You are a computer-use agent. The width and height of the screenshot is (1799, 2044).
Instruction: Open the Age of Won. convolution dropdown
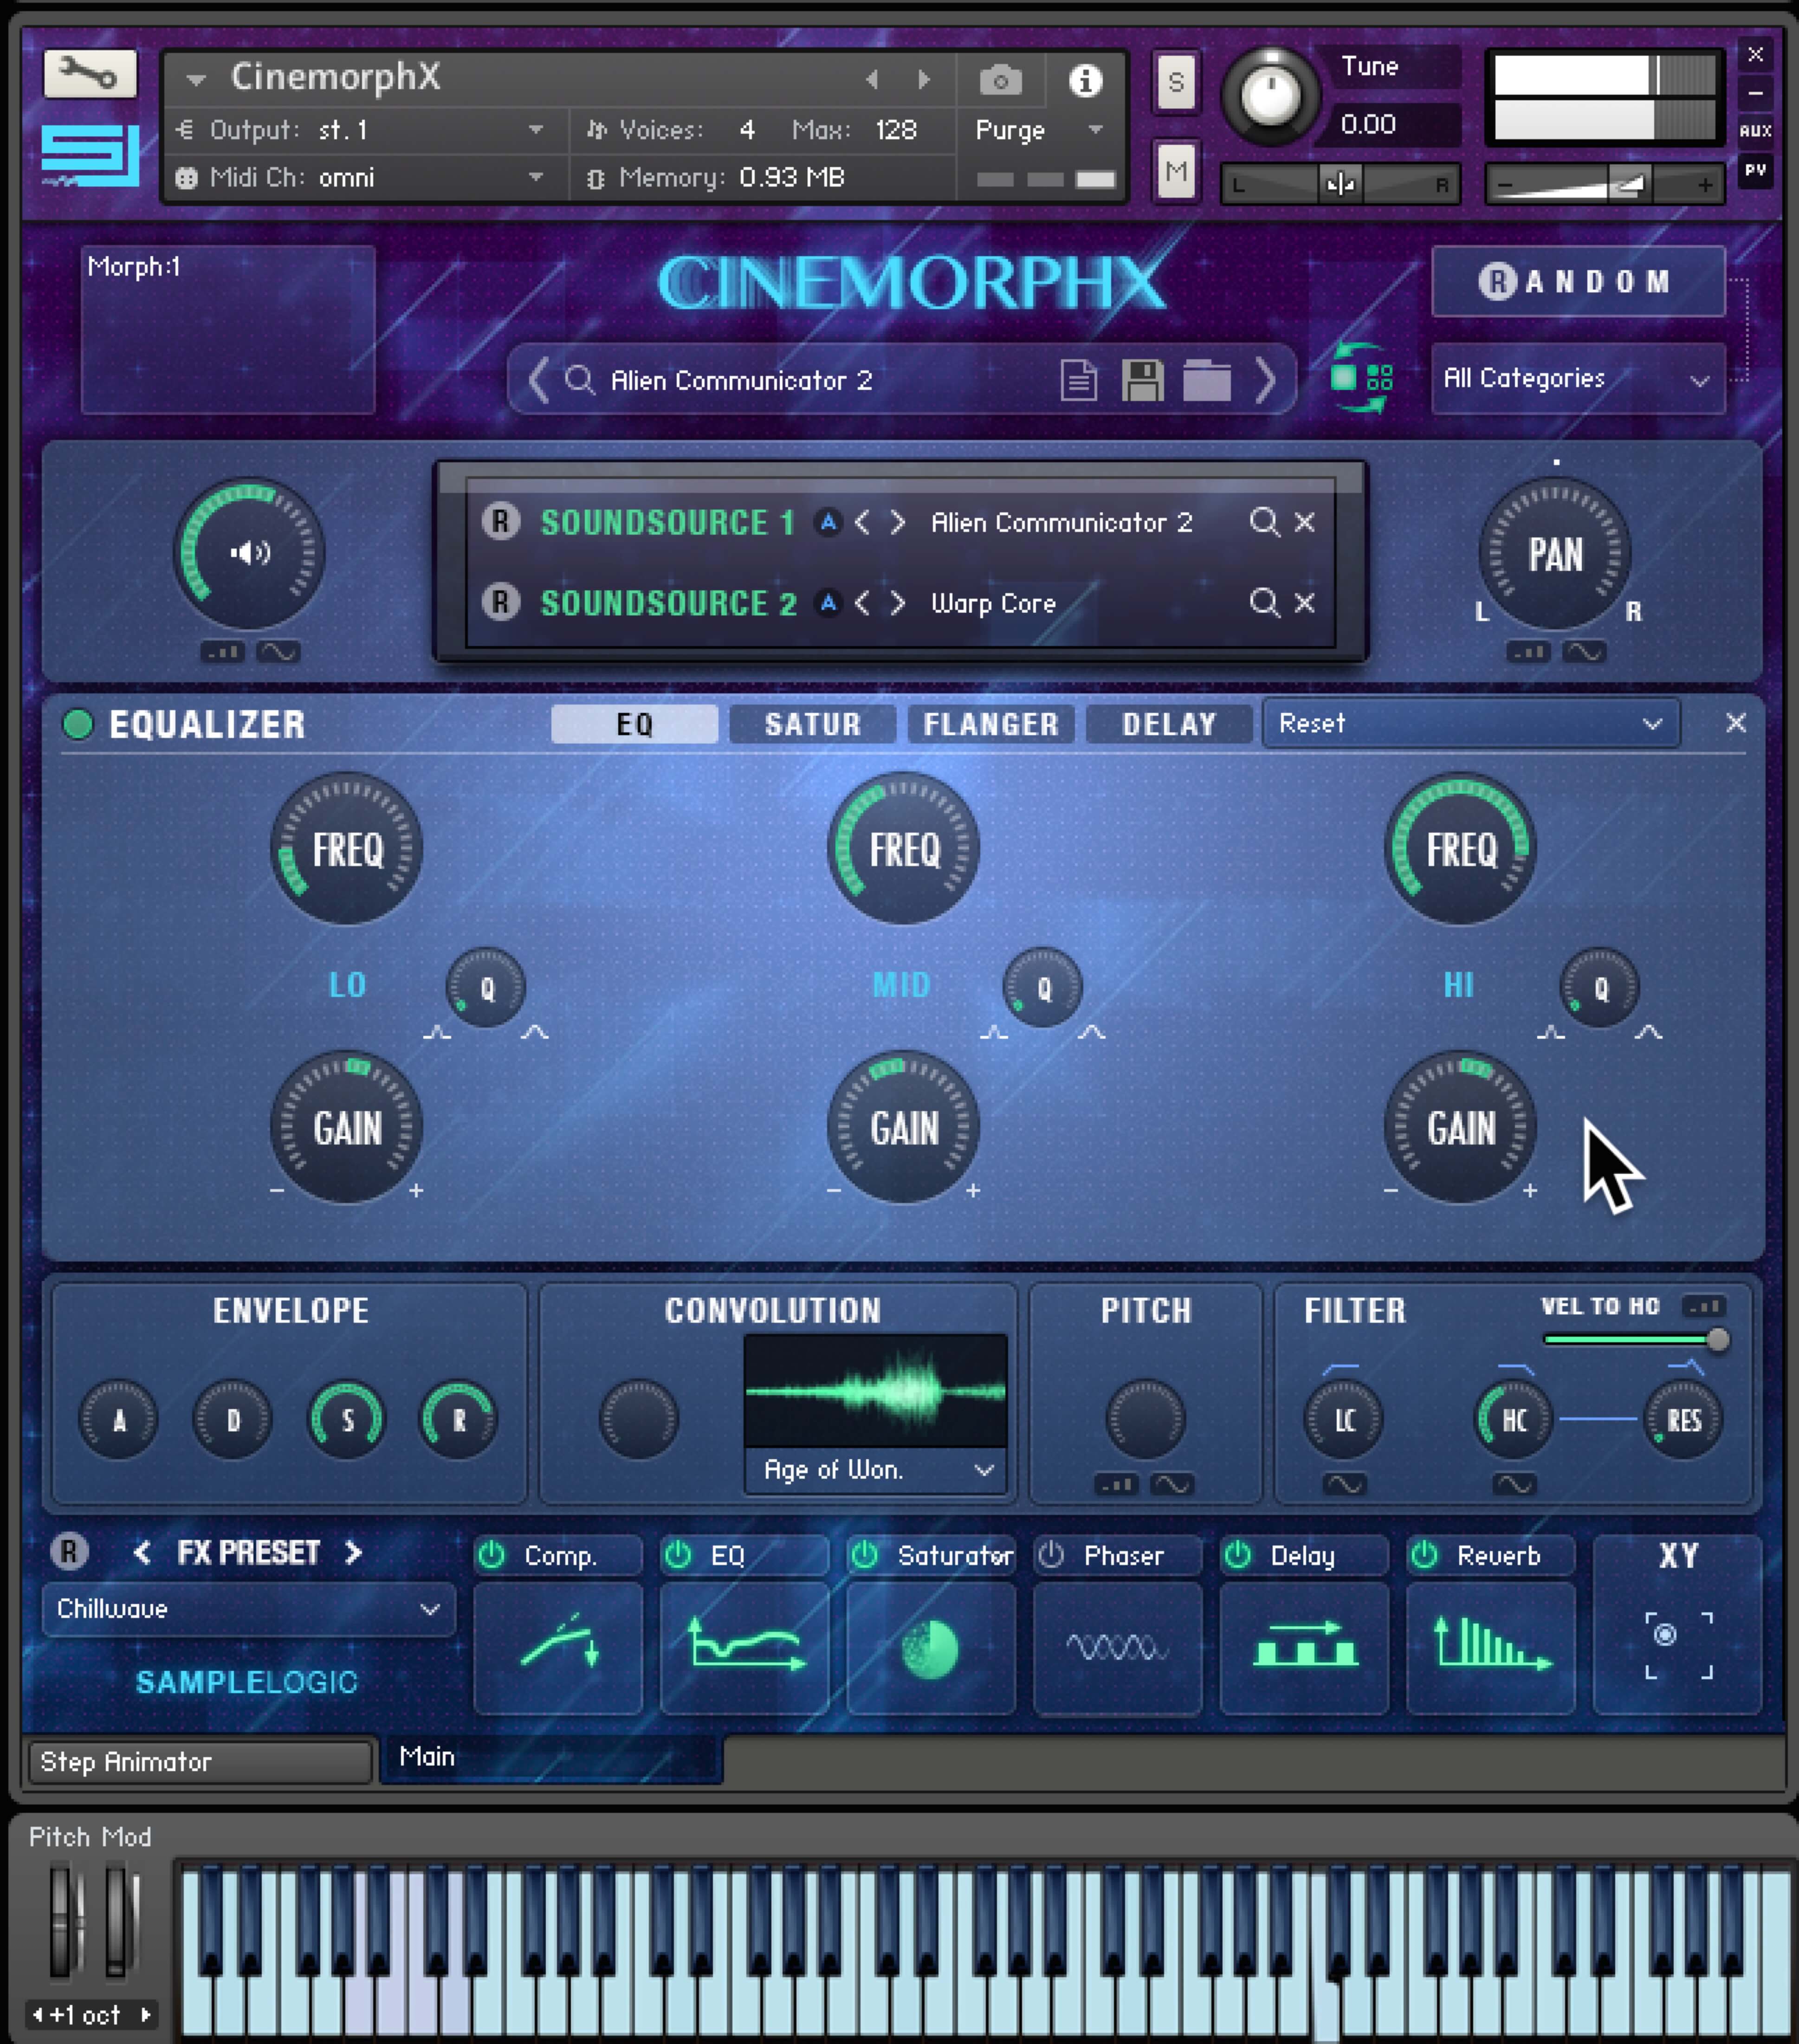point(876,1470)
